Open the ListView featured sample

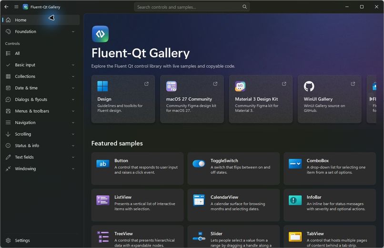click(x=137, y=205)
